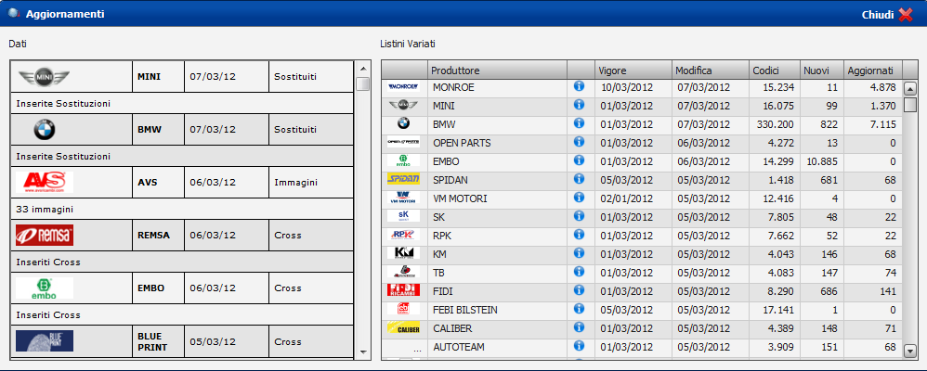Click the CALIBER logo
Viewport: 927px width, 371px height.
(404, 328)
